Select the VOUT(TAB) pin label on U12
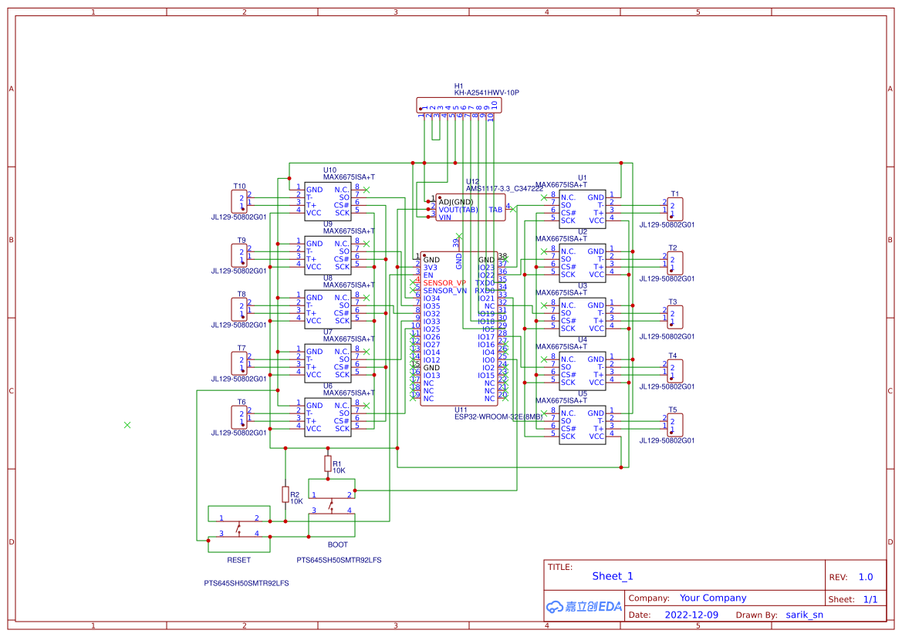 (457, 207)
